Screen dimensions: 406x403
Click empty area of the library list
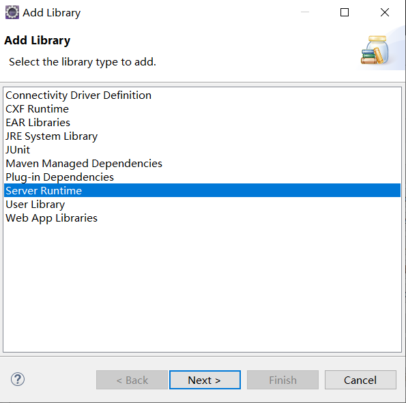point(202,287)
